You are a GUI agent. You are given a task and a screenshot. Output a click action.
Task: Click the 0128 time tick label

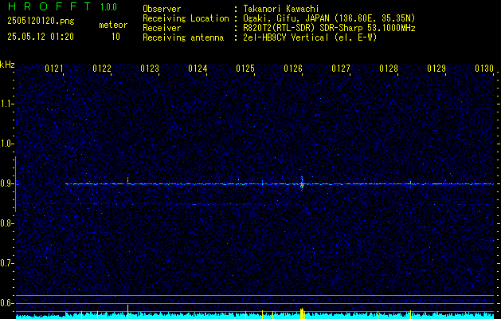(389, 69)
